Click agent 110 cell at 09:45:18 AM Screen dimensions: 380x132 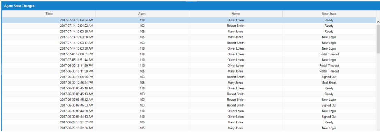(142, 88)
